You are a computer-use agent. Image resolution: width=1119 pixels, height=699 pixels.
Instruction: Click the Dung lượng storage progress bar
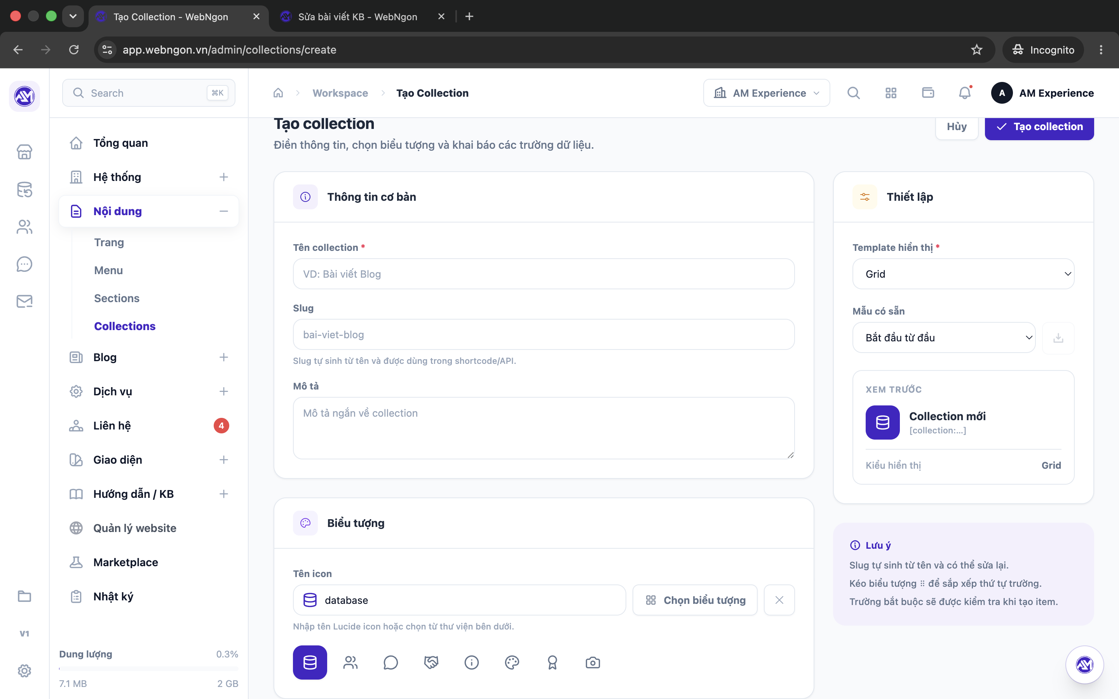[x=148, y=668]
